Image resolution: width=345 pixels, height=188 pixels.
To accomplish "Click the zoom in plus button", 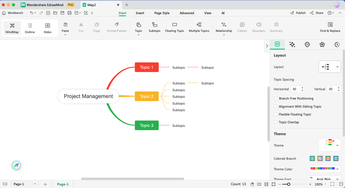I will click(310, 184).
